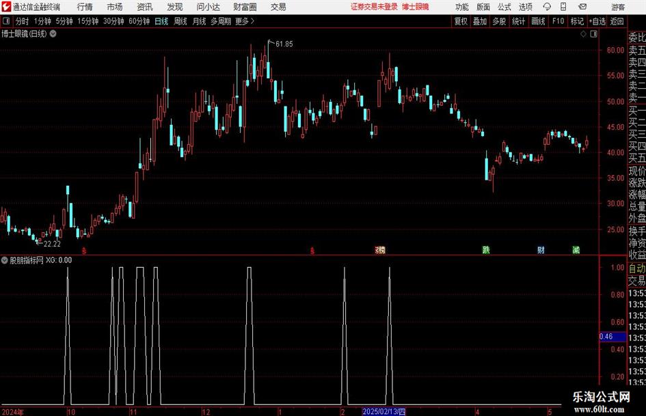Click the 跌 event marker under the chart
Viewport: 646px width, 416px height.
pyautogui.click(x=486, y=249)
